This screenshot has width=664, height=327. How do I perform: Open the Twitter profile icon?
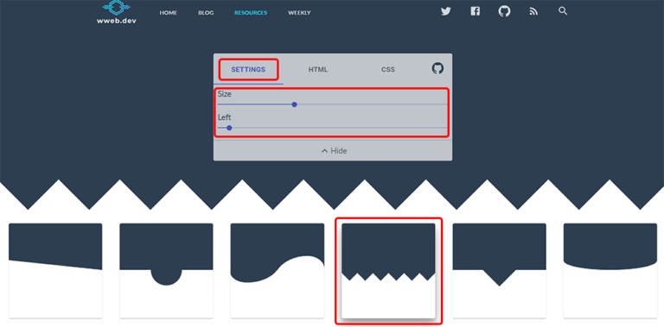445,12
